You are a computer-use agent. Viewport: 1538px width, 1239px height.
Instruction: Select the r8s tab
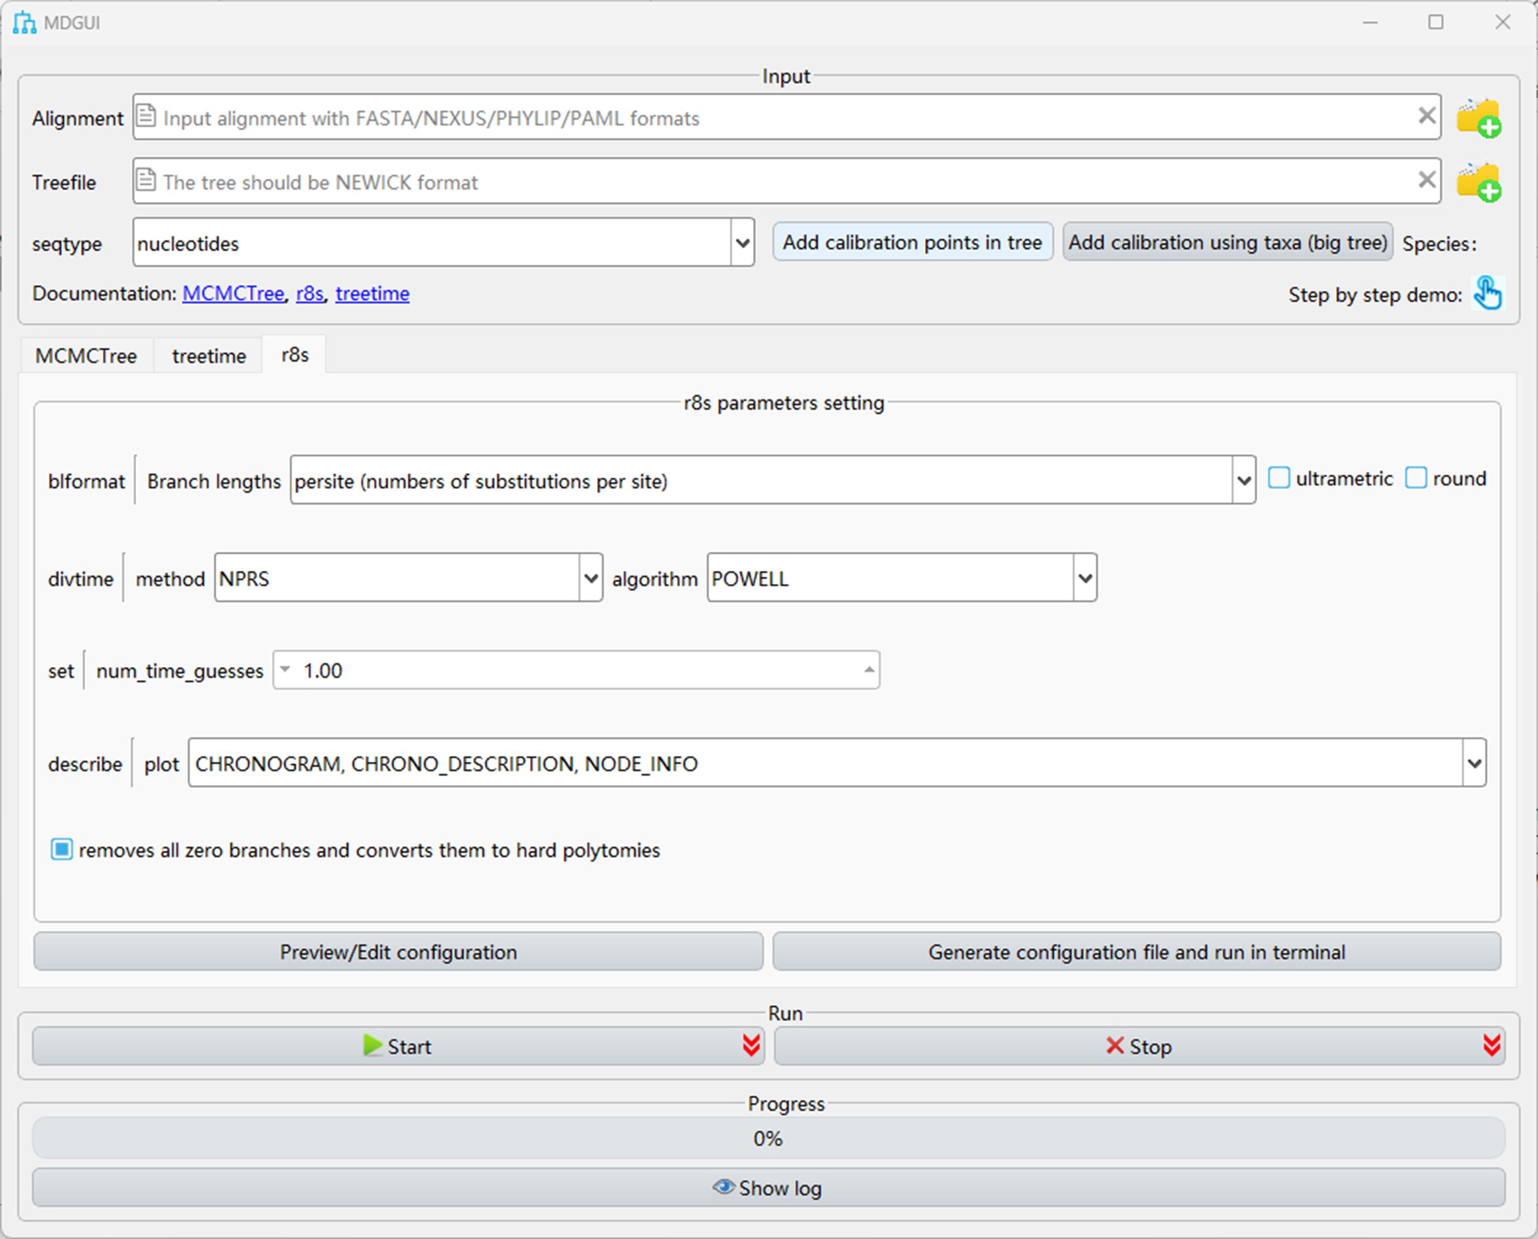pyautogui.click(x=295, y=355)
